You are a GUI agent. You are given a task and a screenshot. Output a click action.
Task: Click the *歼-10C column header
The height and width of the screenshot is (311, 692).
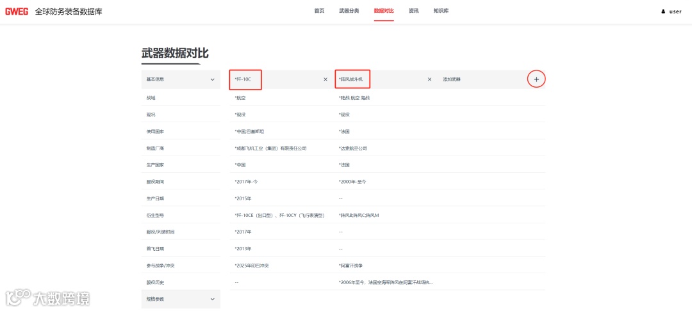click(243, 79)
